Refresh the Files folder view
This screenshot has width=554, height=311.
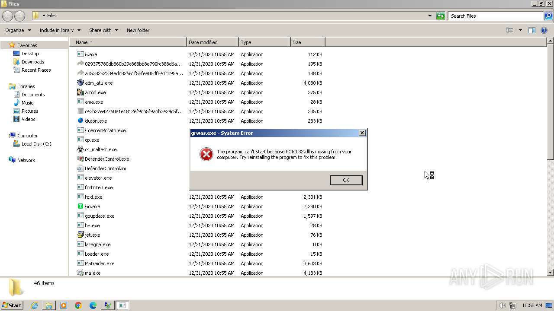441,16
